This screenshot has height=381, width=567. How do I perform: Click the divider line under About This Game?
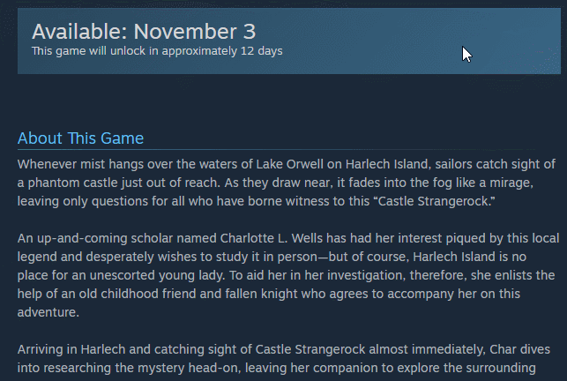click(275, 149)
